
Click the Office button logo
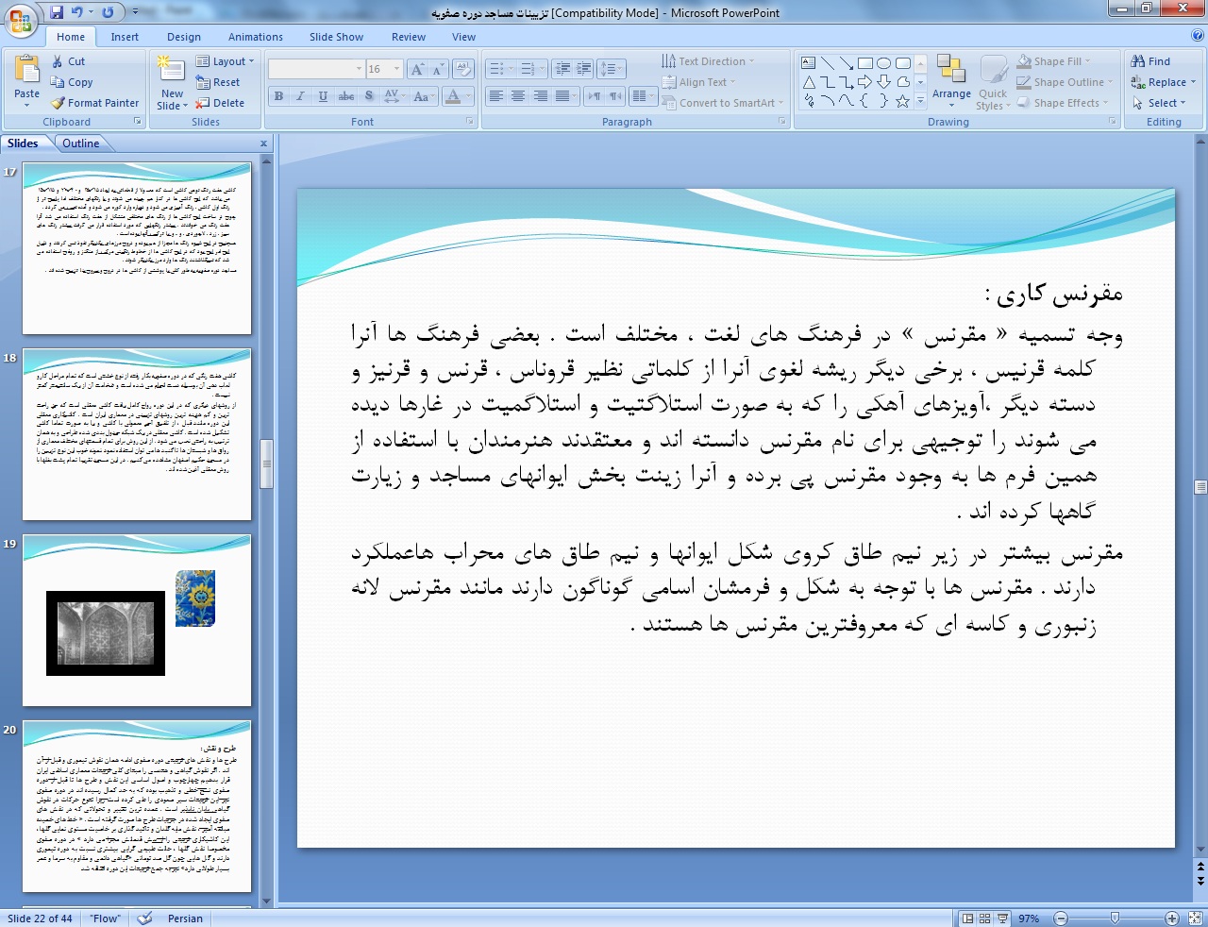pyautogui.click(x=21, y=20)
